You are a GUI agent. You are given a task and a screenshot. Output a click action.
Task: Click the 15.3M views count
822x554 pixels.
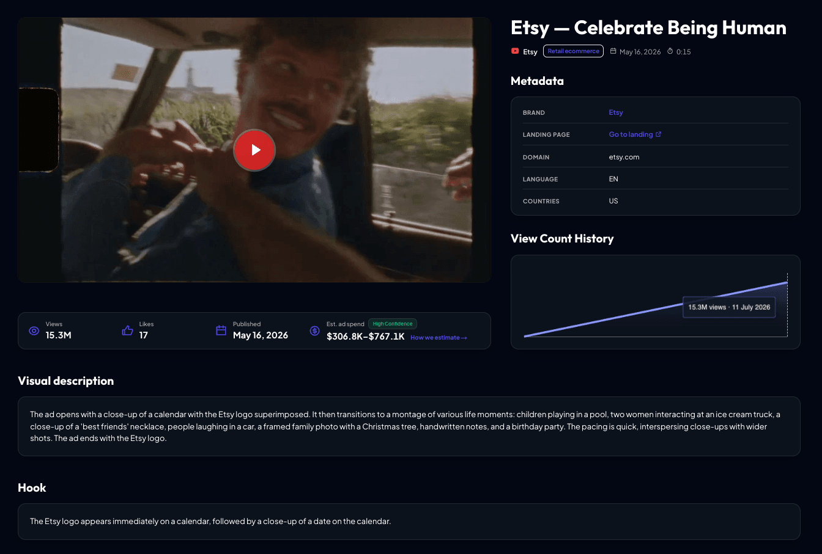click(x=59, y=335)
